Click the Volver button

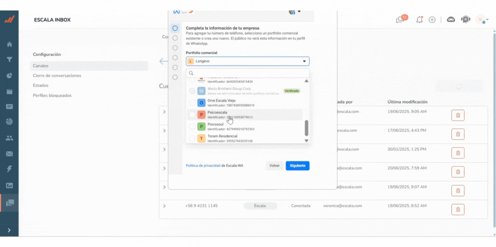275,166
